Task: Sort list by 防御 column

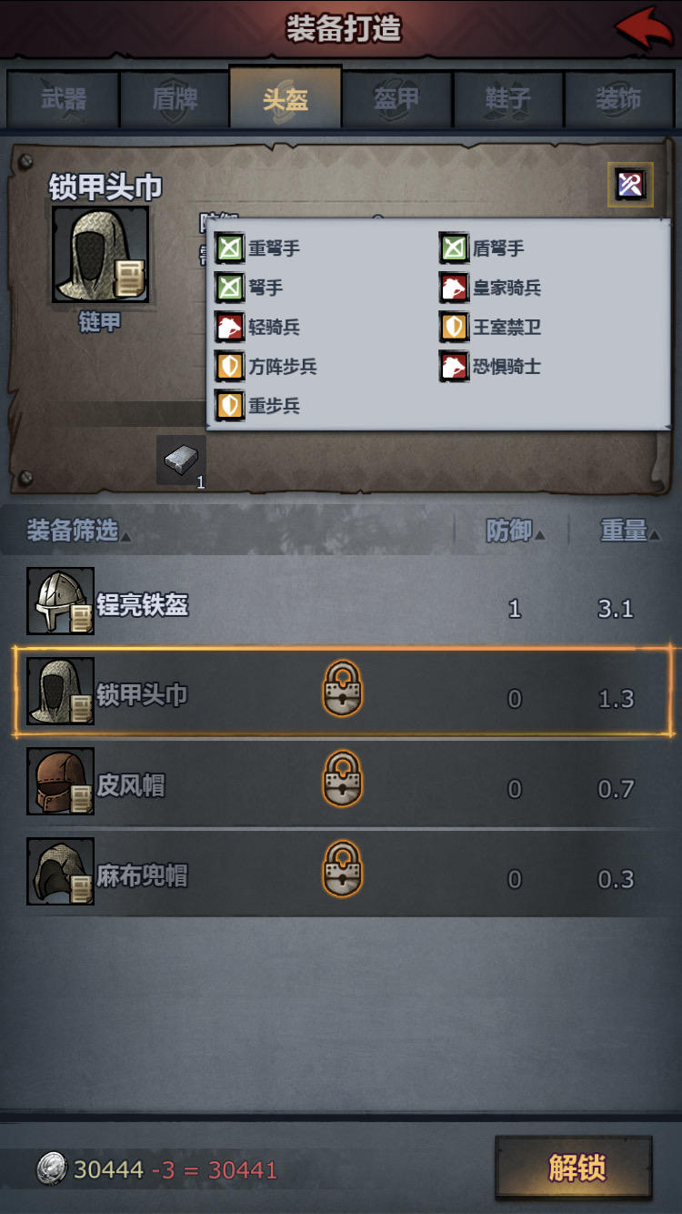Action: [x=515, y=531]
